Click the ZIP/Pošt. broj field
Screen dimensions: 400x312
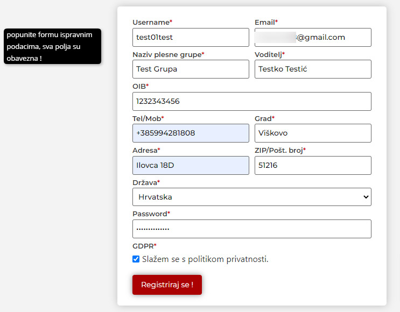(x=313, y=166)
